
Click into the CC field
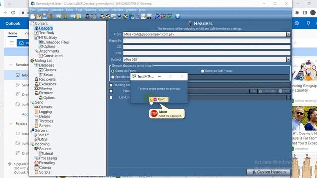(x=207, y=47)
